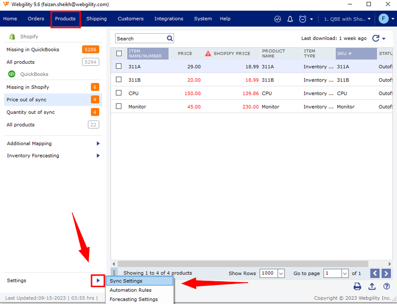Check the box for item 311A
Viewport: 397px width, 304px height.
(x=119, y=66)
